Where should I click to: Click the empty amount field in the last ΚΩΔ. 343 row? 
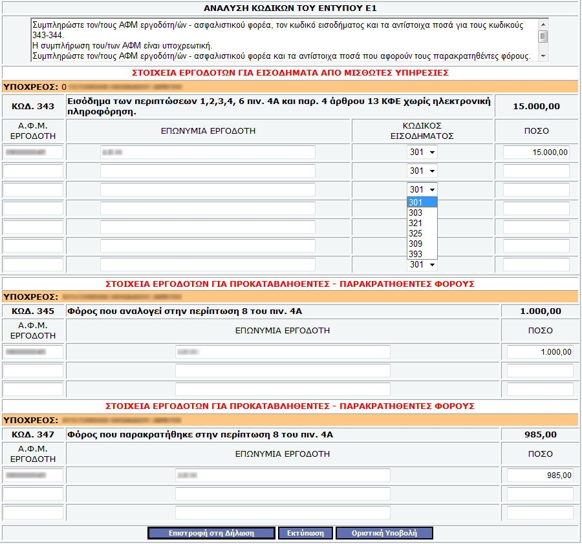point(536,265)
